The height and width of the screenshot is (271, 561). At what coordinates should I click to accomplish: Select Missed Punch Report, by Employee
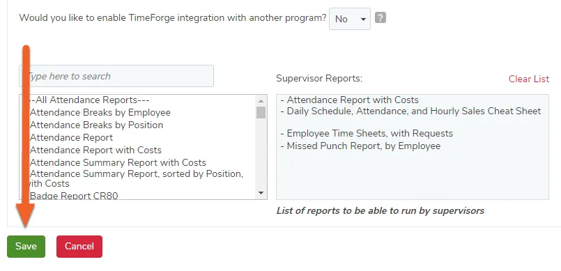[361, 146]
